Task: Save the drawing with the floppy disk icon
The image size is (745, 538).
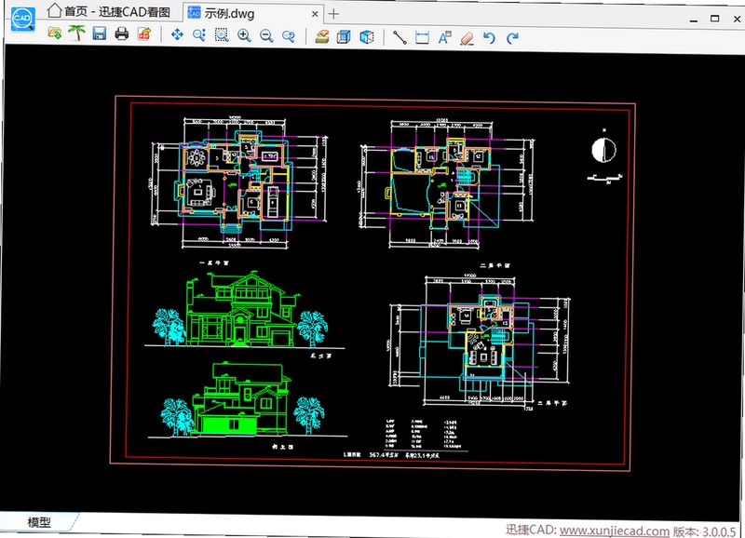Action: tap(100, 34)
